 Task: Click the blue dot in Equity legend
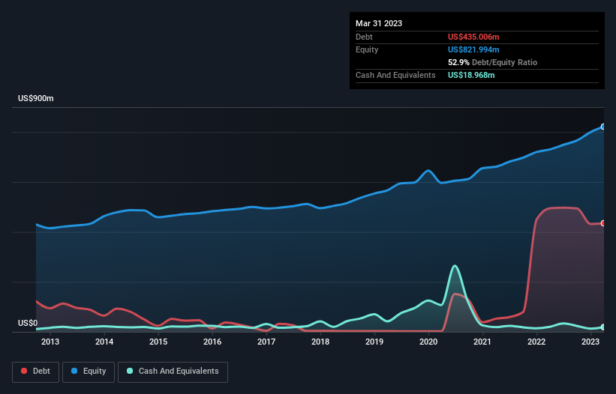pos(74,371)
